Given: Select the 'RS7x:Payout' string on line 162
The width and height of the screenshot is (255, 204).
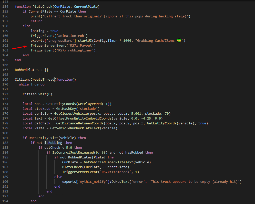Looking at the screenshot, I should point(81,46).
